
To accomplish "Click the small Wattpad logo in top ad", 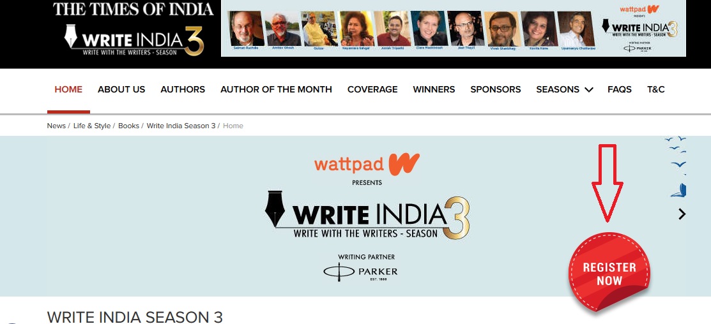I will [639, 9].
